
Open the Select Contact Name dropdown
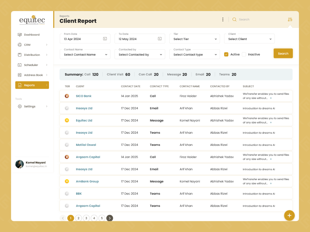click(x=85, y=54)
